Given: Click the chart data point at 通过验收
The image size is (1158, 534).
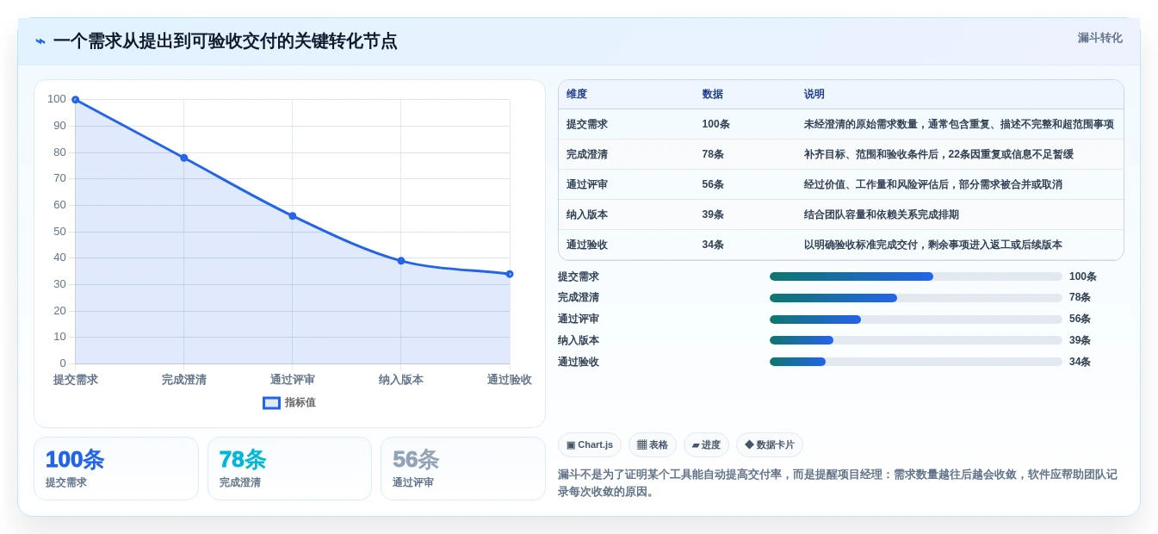Looking at the screenshot, I should pos(510,274).
